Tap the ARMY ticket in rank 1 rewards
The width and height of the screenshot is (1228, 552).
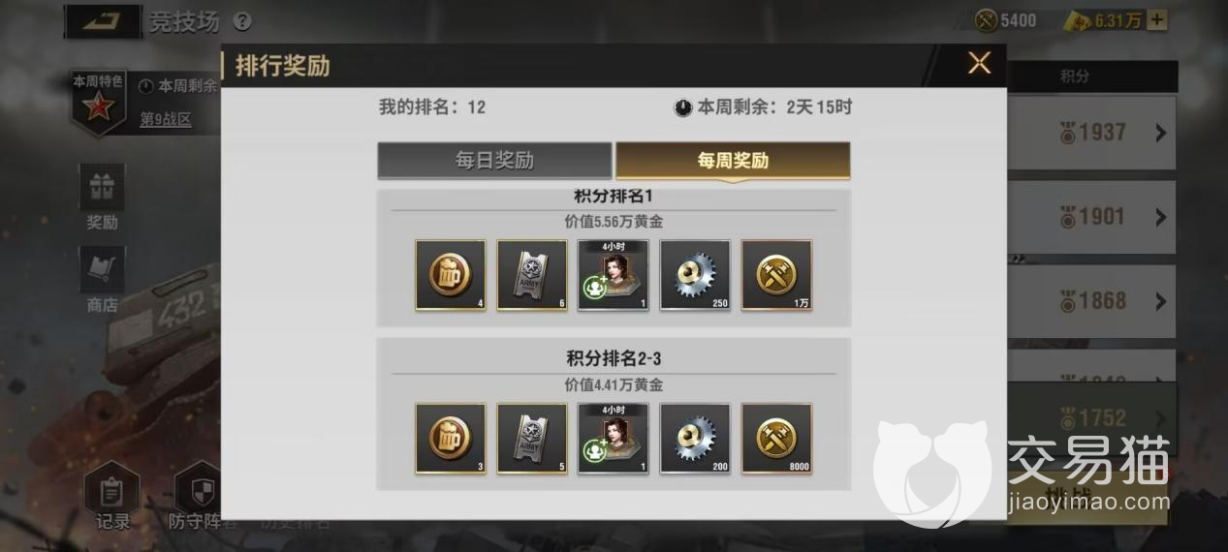[x=532, y=275]
